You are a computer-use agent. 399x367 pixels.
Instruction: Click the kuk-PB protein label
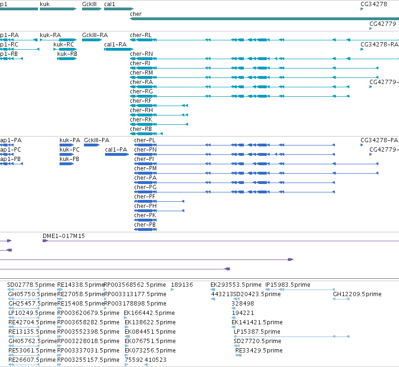click(69, 159)
